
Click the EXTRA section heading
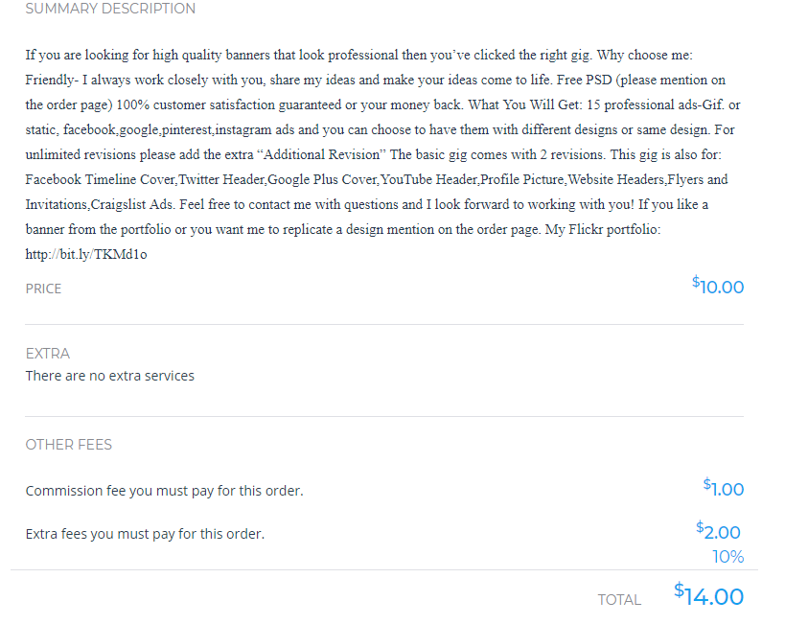click(48, 354)
